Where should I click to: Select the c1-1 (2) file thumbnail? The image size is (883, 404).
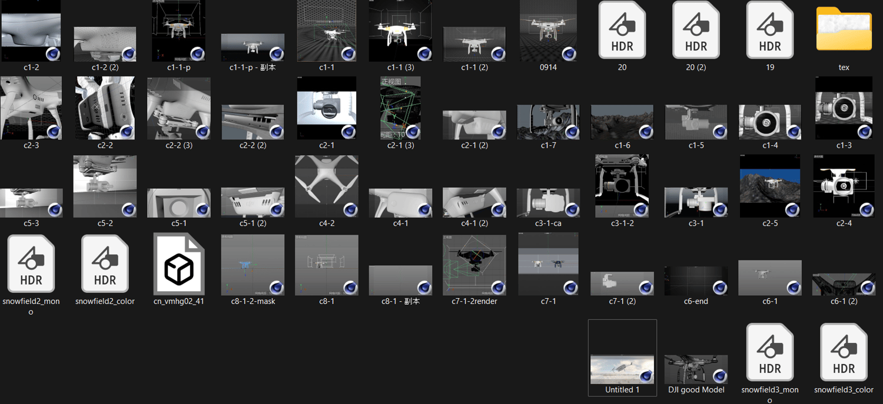coord(474,44)
